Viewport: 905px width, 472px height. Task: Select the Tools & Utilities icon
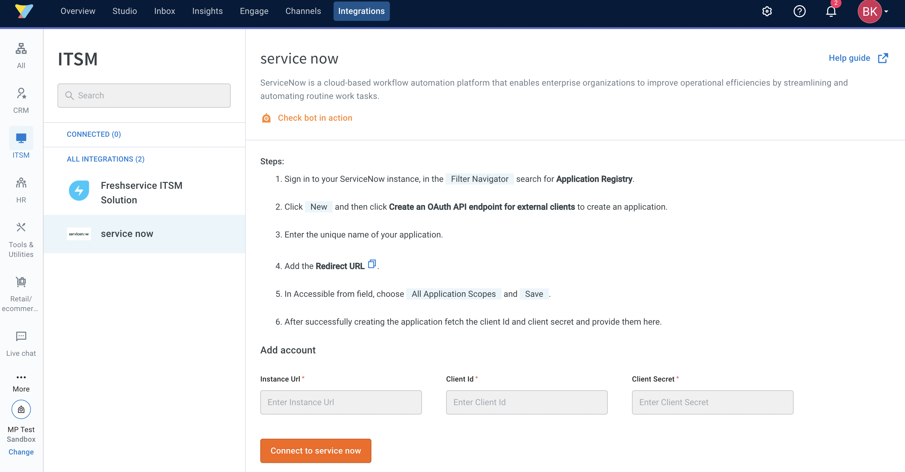pos(21,228)
